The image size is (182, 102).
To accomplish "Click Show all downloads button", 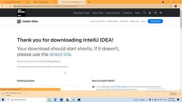I will point(173,94).
